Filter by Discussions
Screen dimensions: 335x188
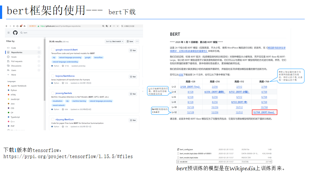[24, 66]
